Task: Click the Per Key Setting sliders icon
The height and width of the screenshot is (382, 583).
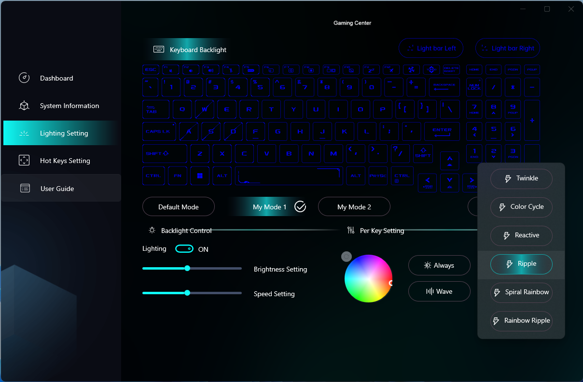Action: coord(351,231)
